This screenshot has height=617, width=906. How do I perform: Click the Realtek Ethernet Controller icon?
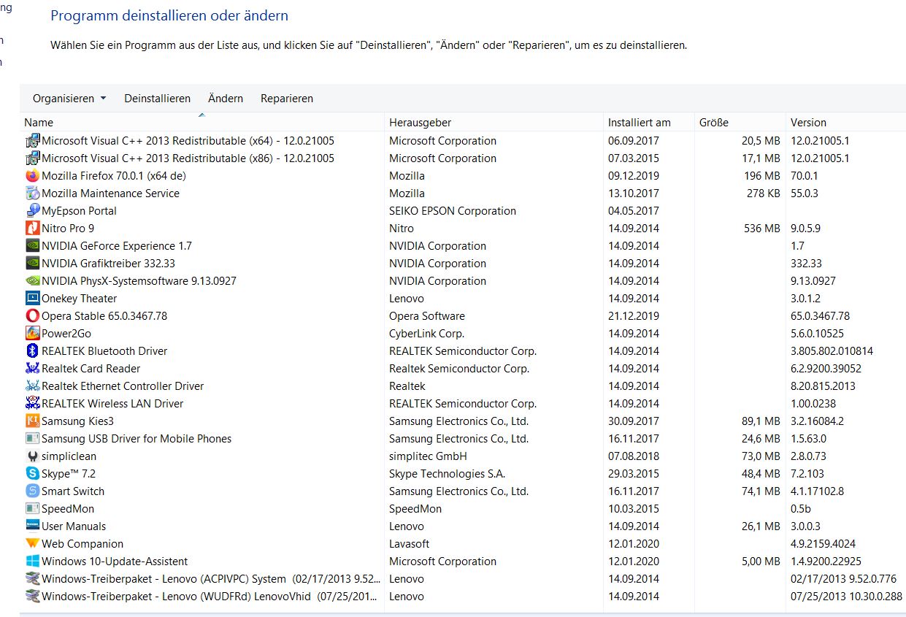pyautogui.click(x=32, y=386)
